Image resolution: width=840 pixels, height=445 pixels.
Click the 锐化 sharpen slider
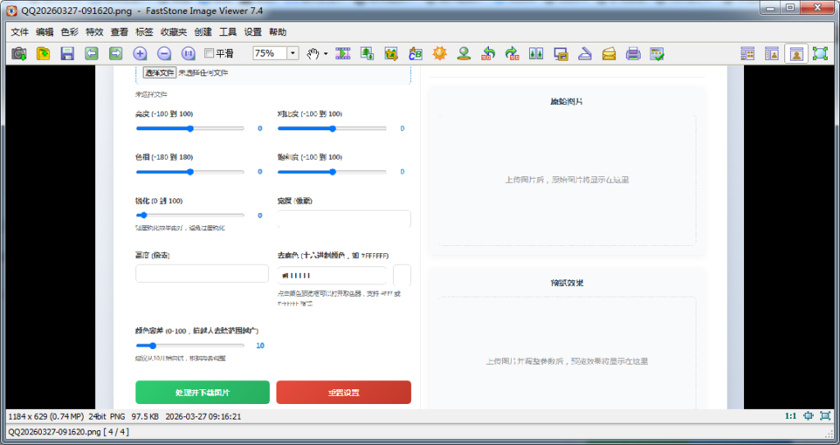(190, 216)
